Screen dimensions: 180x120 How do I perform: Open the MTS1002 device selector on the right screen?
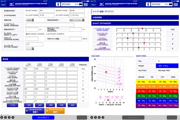(x=162, y=5)
